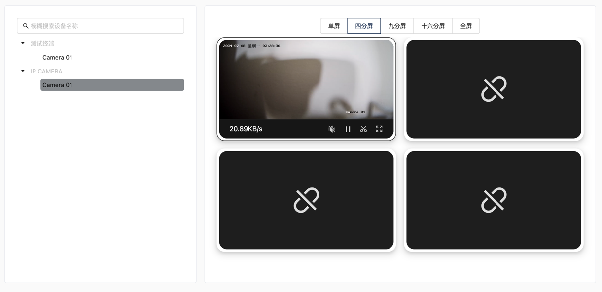The width and height of the screenshot is (602, 292).
Task: Collapse the 测试终端 tree group arrow
Action: [23, 43]
